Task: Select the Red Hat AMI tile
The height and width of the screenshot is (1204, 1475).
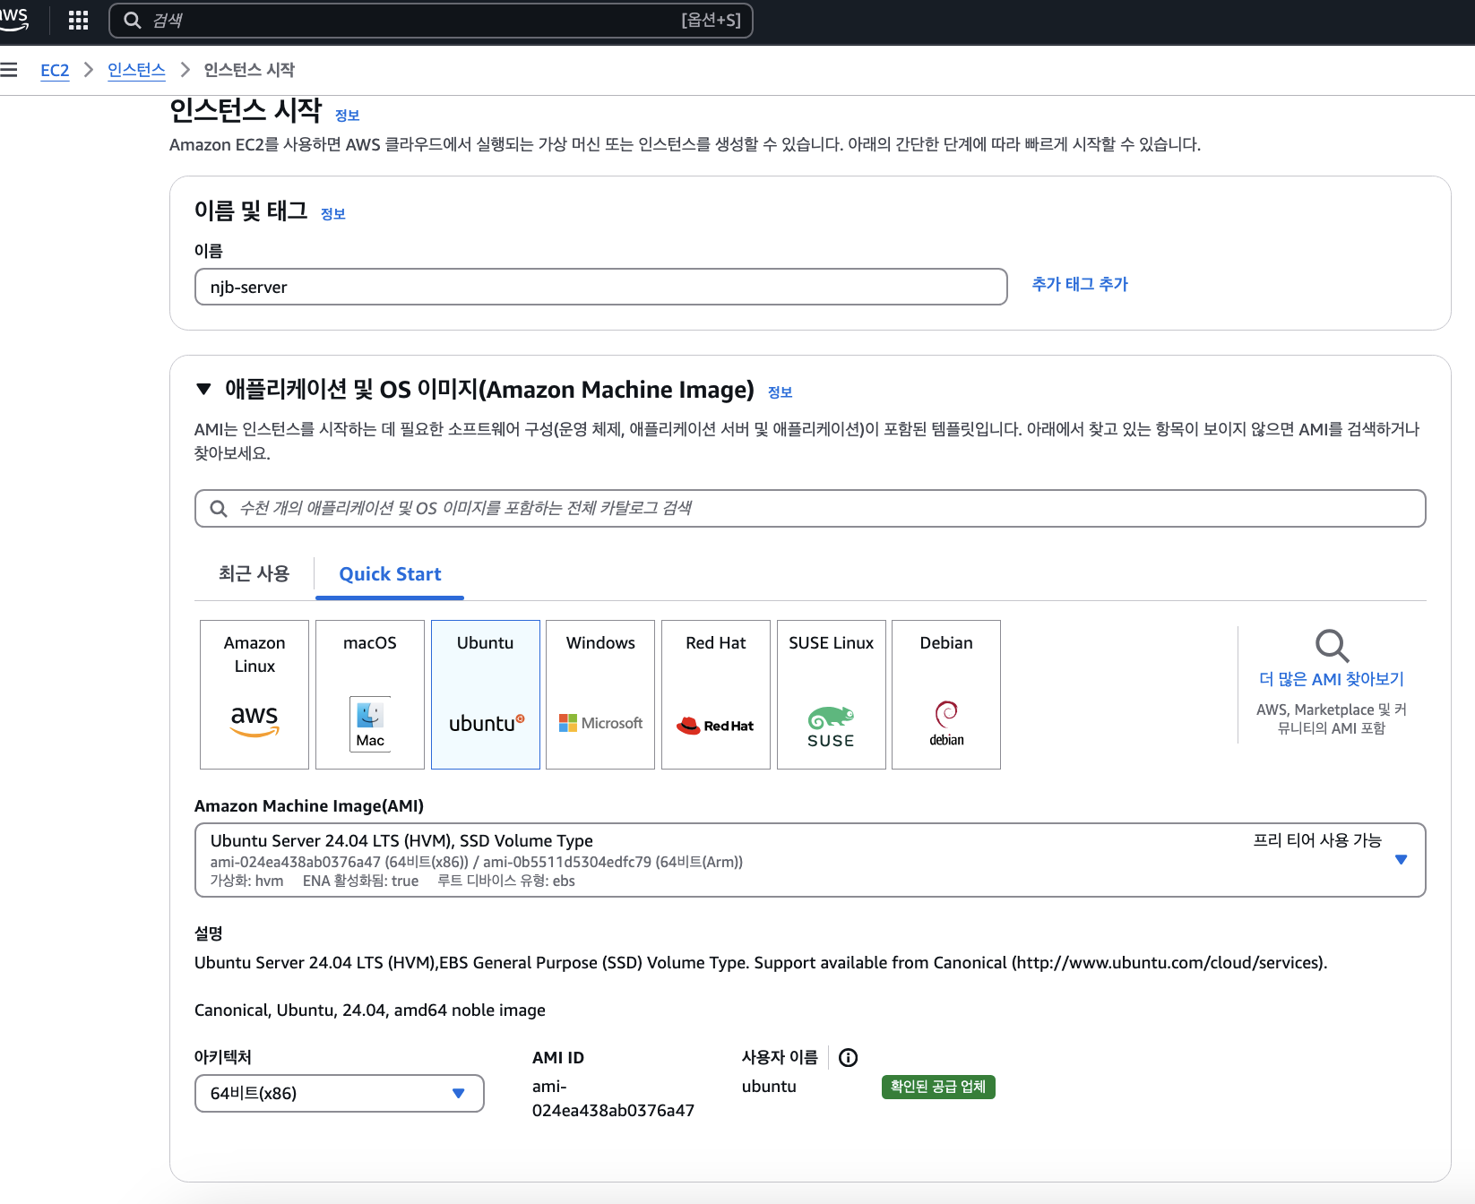Action: click(716, 694)
